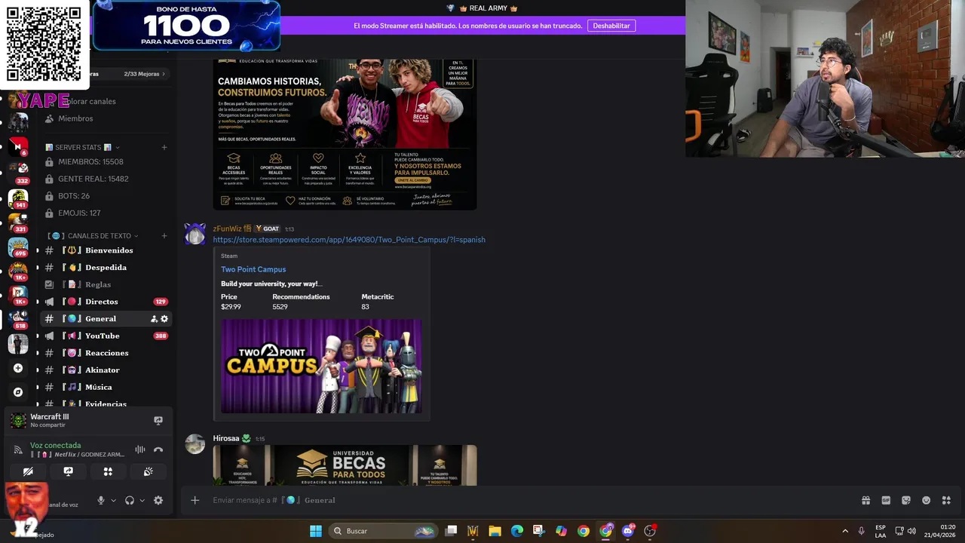Mute the microphone

[100, 500]
